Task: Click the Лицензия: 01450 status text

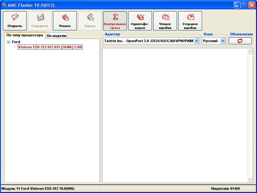Action: tap(225, 188)
